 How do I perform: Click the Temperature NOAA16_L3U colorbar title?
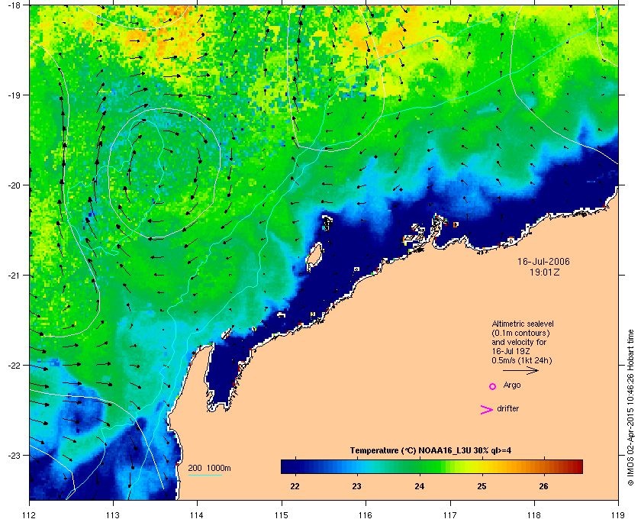430,451
